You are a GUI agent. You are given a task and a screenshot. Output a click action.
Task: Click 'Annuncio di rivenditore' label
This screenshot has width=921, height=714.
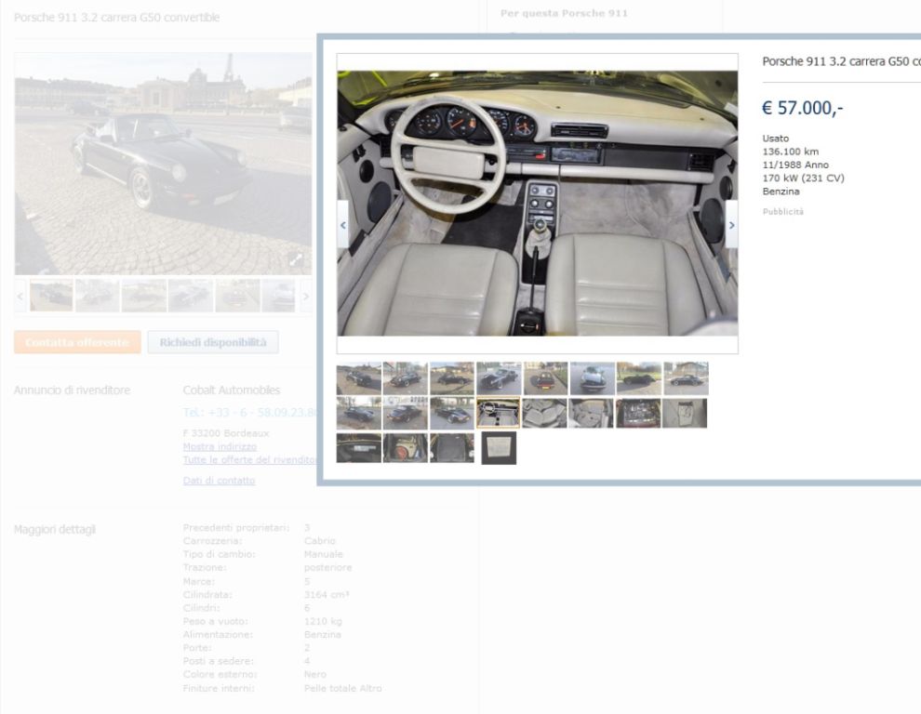[x=72, y=390]
